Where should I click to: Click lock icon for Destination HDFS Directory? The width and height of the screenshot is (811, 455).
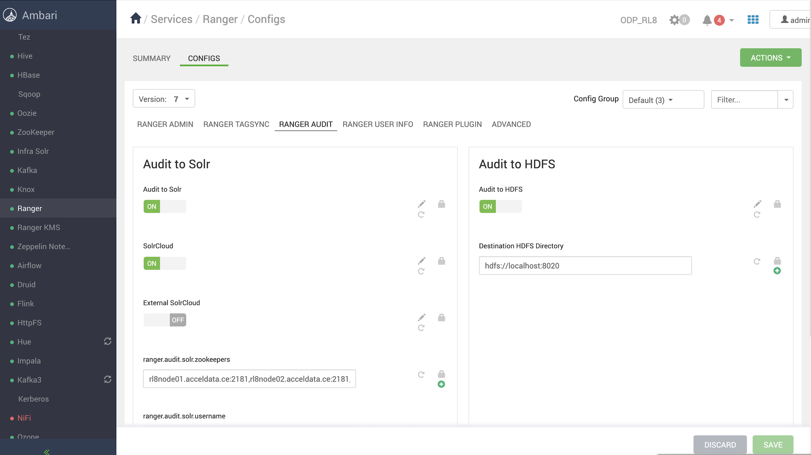777,261
